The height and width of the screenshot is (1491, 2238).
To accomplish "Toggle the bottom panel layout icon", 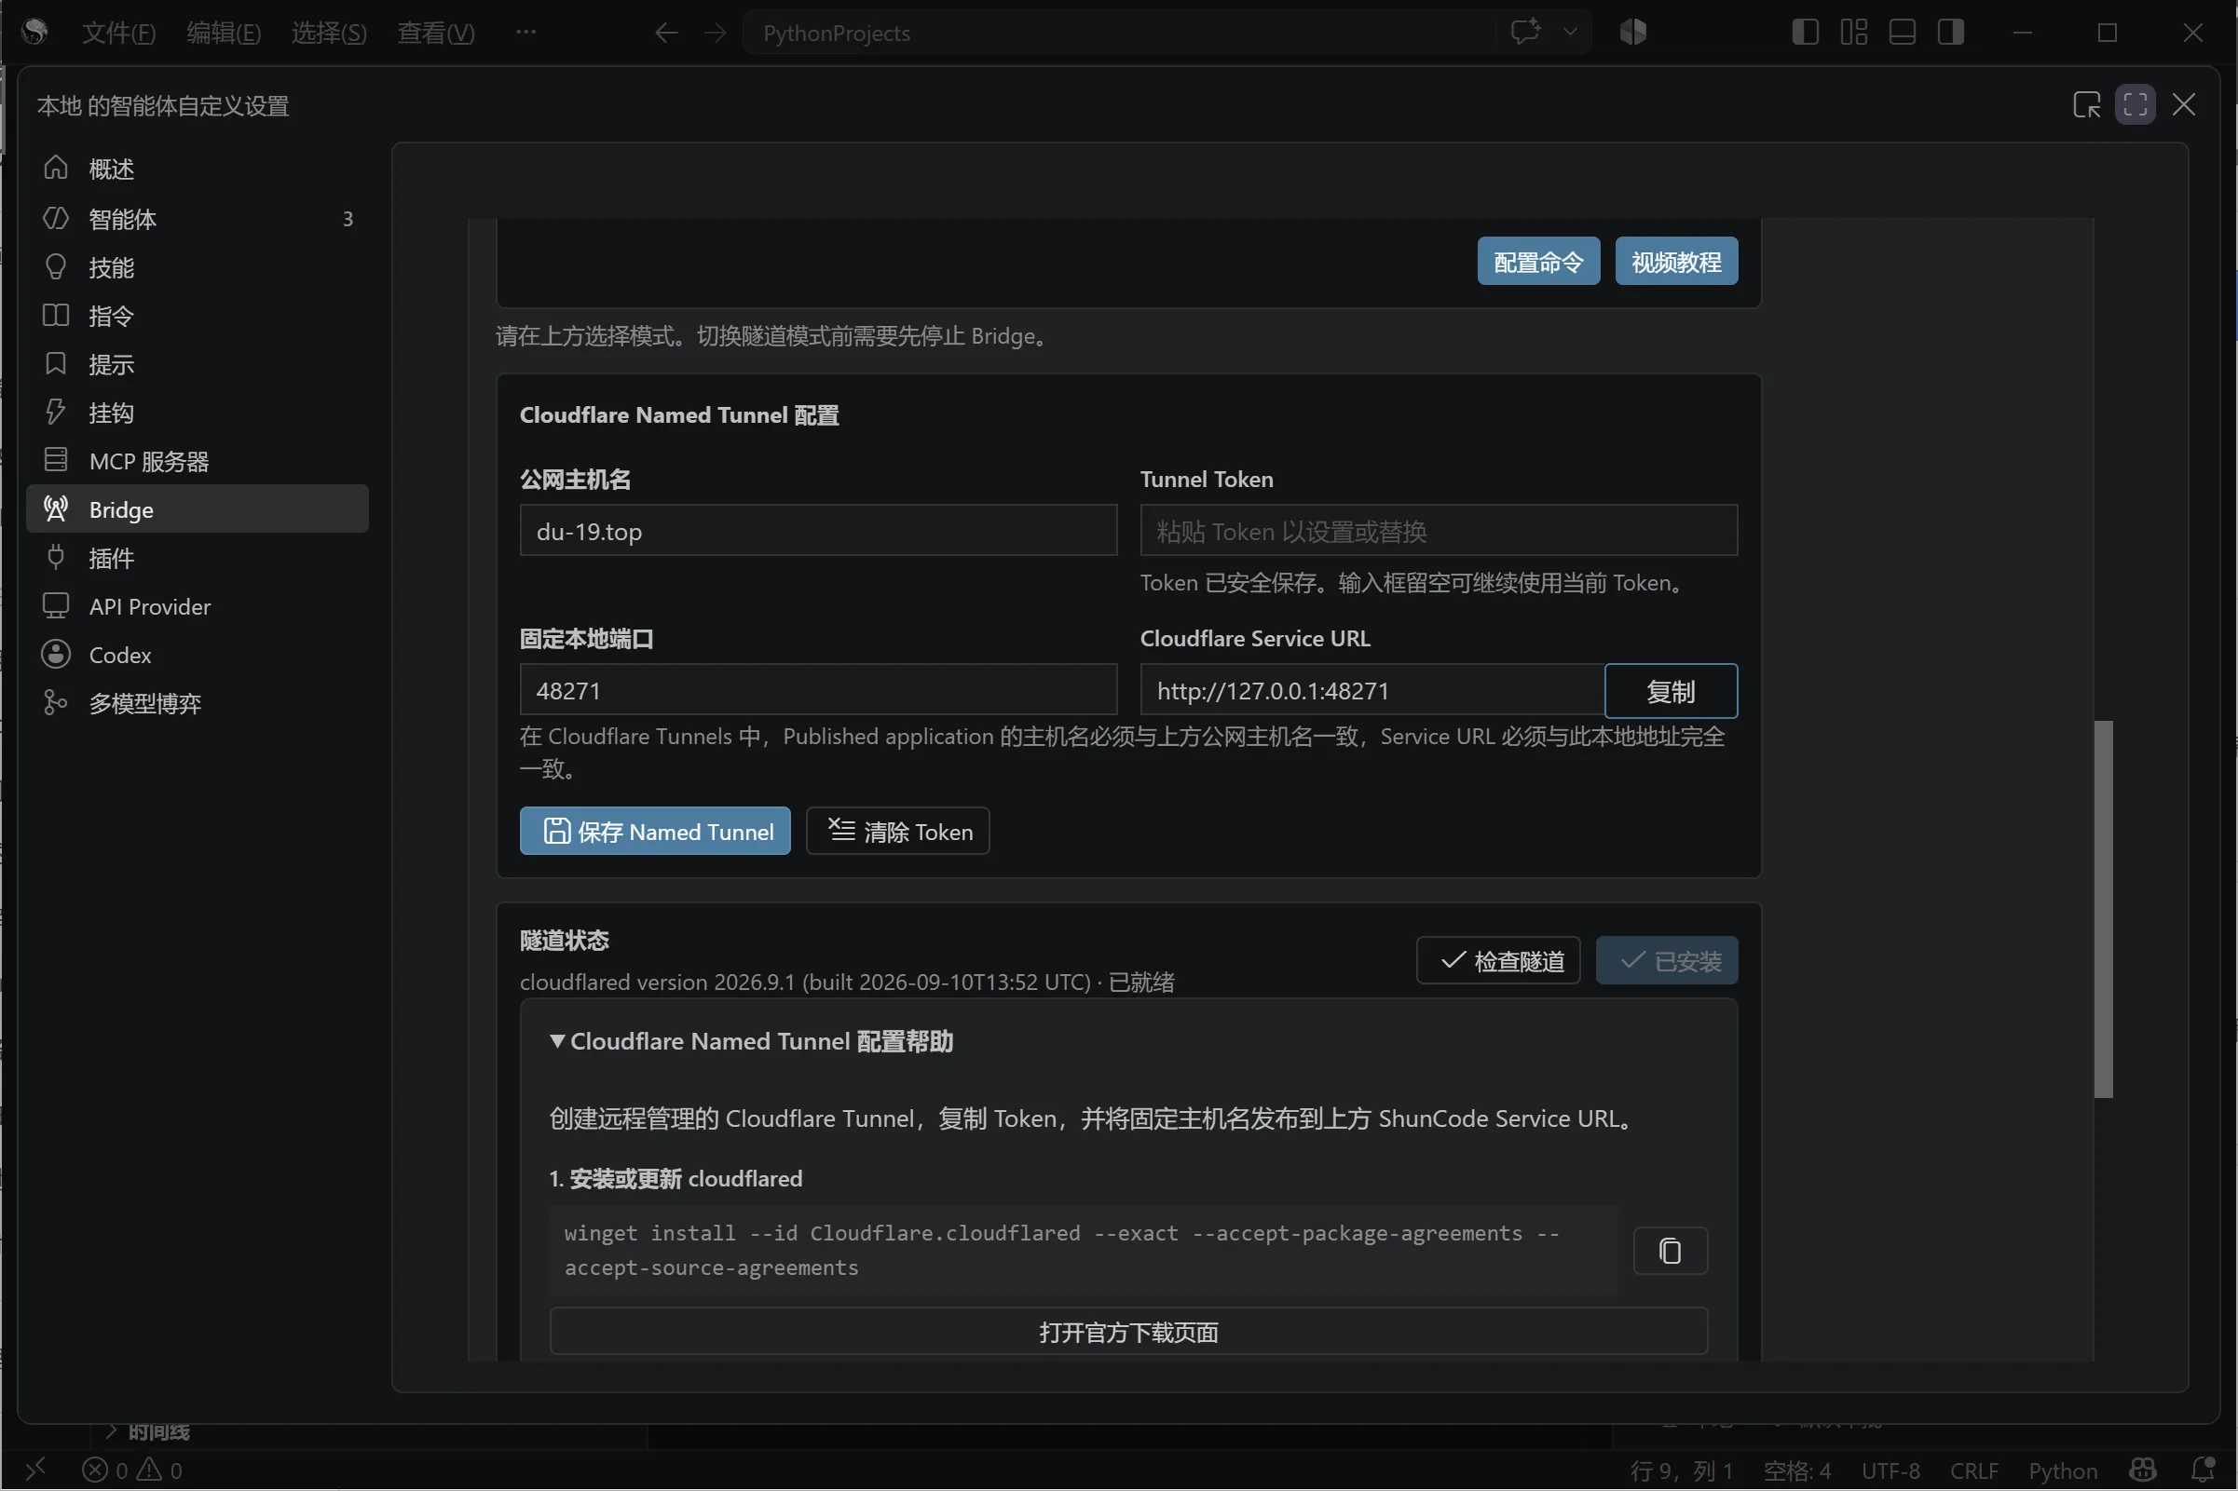I will click(1902, 33).
